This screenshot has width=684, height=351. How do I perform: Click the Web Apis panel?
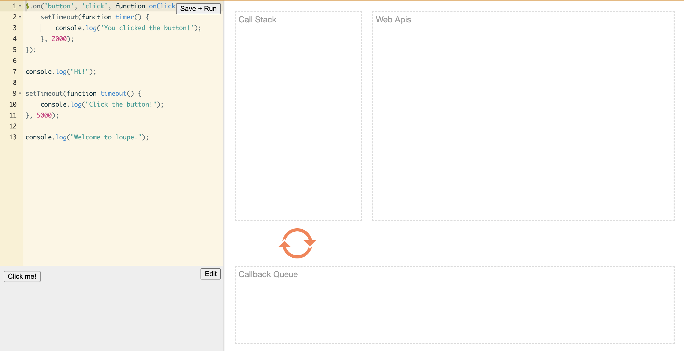click(x=523, y=116)
